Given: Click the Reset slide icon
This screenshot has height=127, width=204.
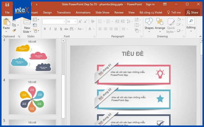Looking at the screenshot, I should (35, 25).
